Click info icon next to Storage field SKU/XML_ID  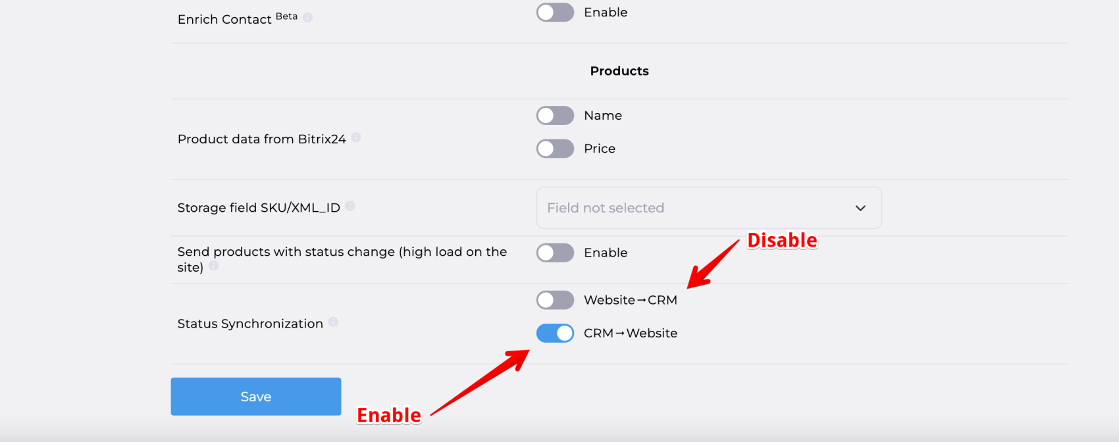(350, 206)
